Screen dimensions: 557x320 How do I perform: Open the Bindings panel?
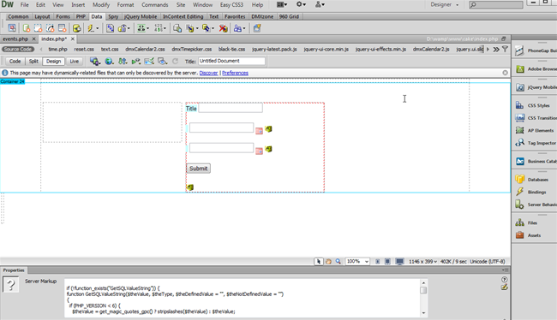click(x=536, y=192)
